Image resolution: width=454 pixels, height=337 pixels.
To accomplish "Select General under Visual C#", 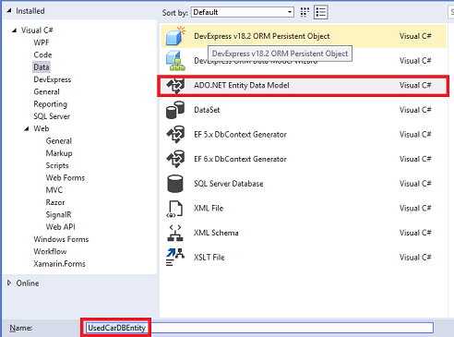I will point(46,91).
